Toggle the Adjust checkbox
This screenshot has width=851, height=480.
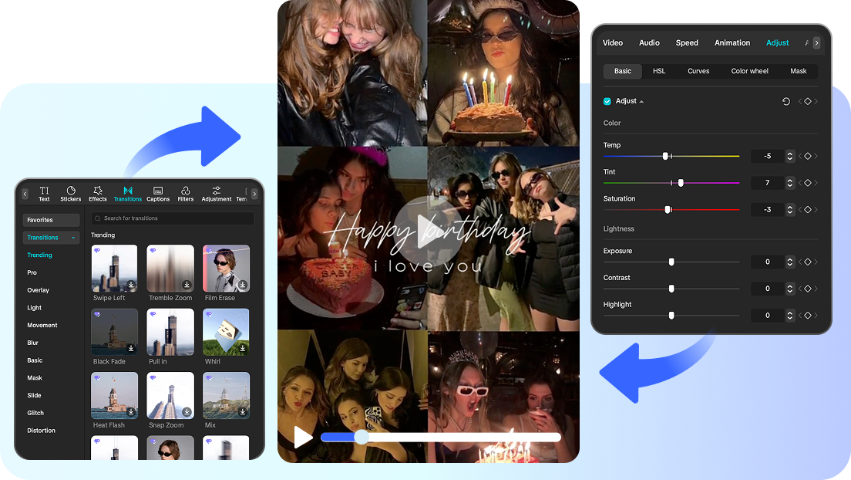[x=607, y=102]
